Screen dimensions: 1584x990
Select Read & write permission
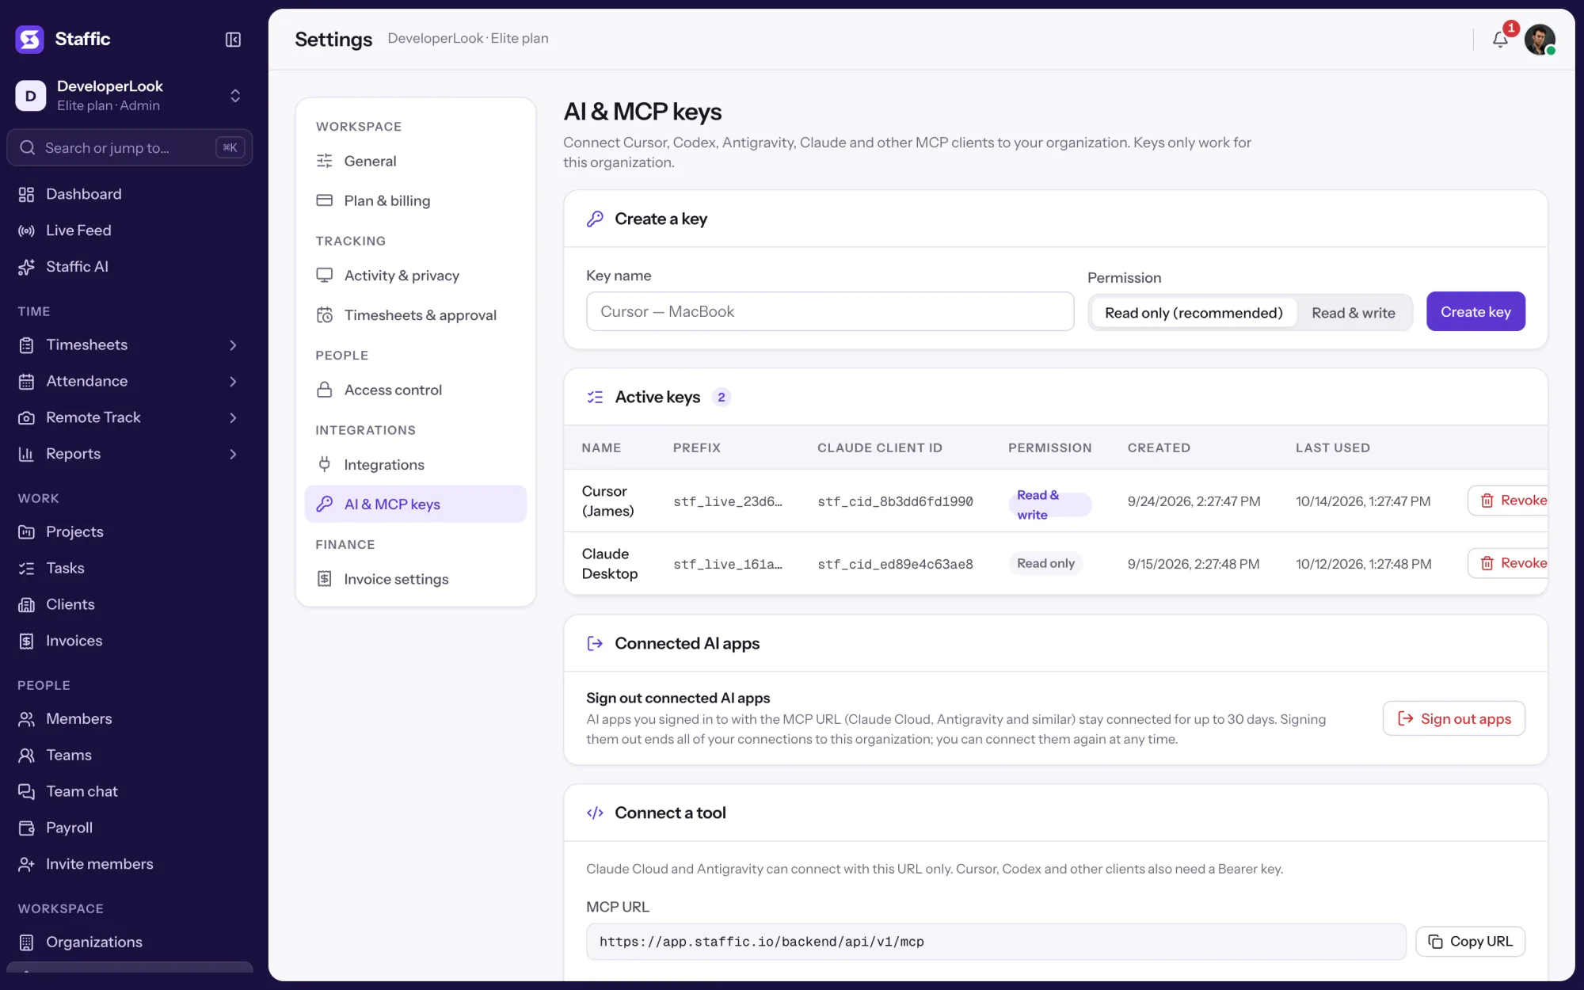pos(1354,313)
